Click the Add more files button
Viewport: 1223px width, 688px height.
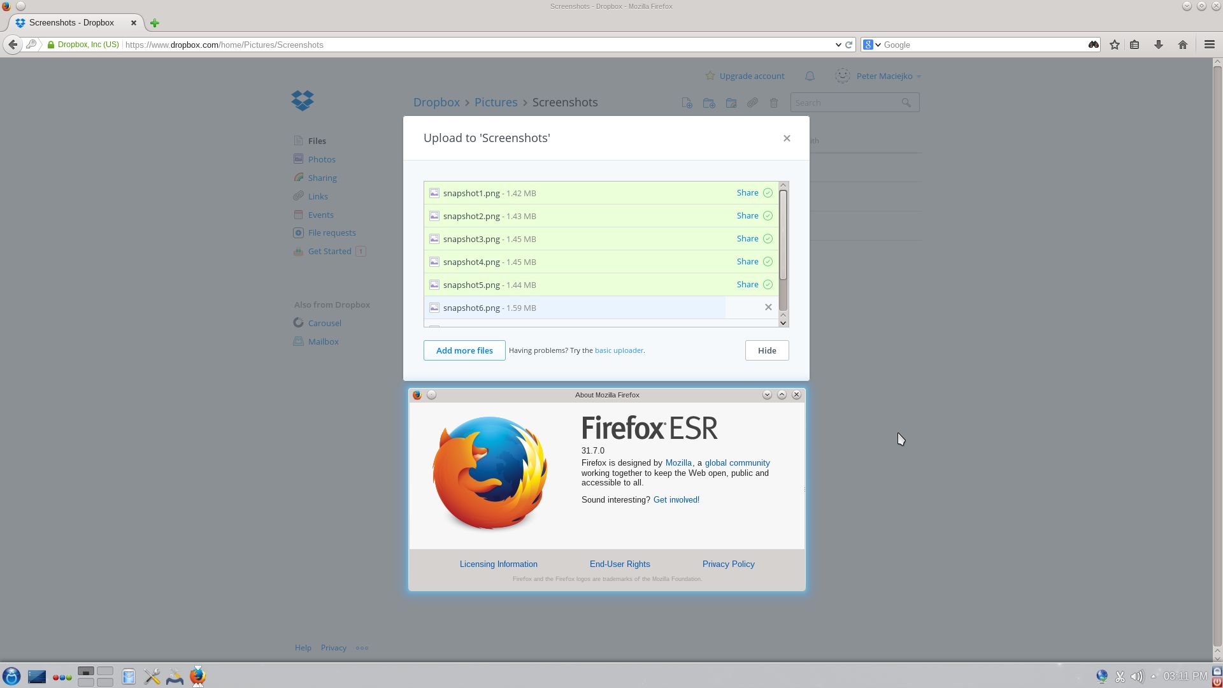click(464, 350)
